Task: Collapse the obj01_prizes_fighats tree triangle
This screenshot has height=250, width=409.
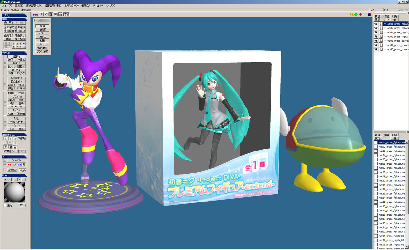Action: (385, 24)
